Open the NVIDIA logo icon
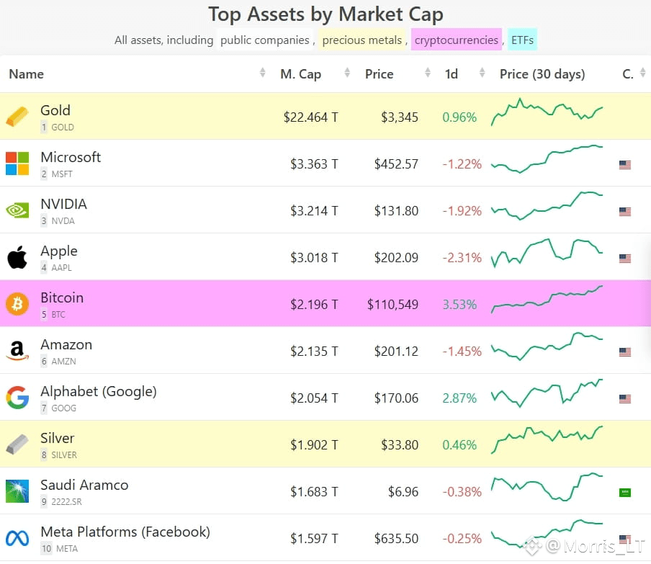 (x=17, y=210)
